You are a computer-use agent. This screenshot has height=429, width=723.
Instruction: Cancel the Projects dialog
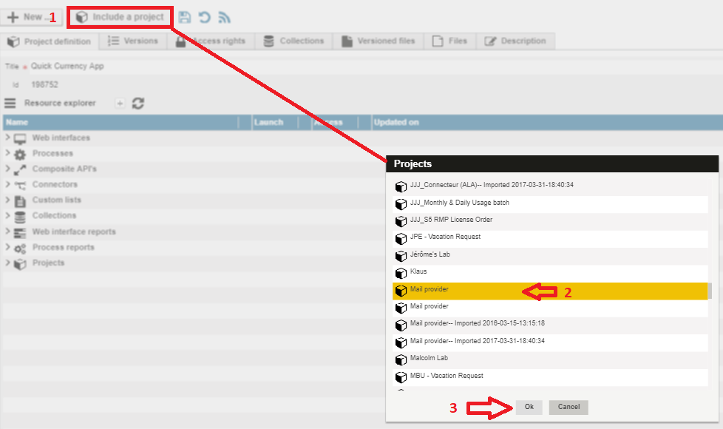coord(567,407)
